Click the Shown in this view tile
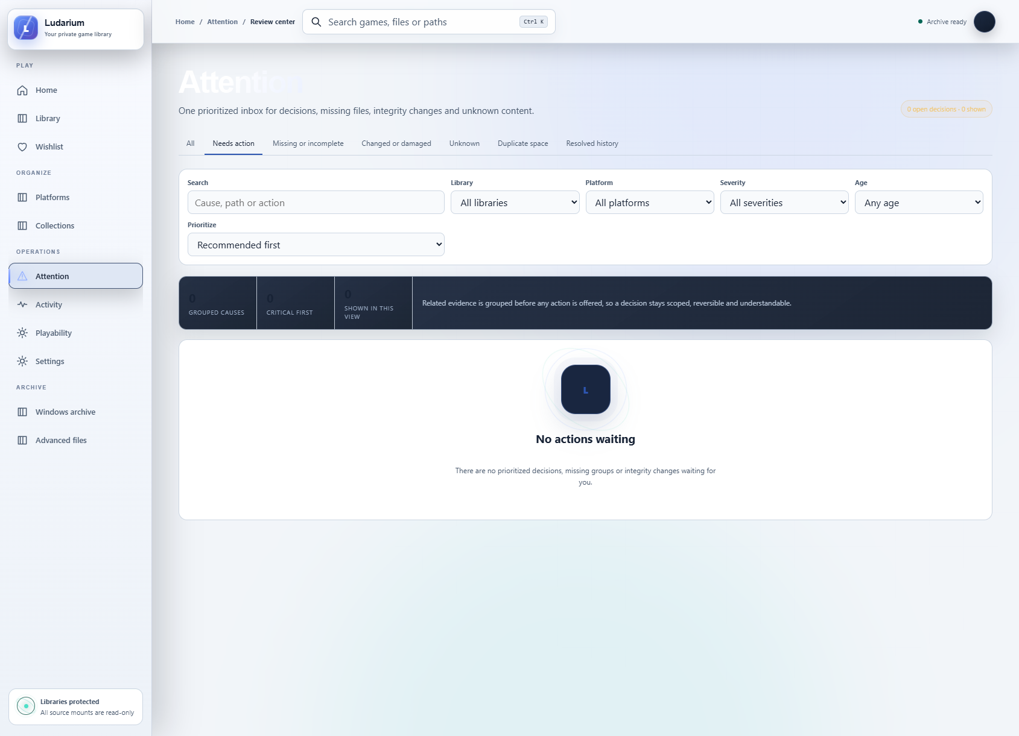1019x736 pixels. (373, 303)
